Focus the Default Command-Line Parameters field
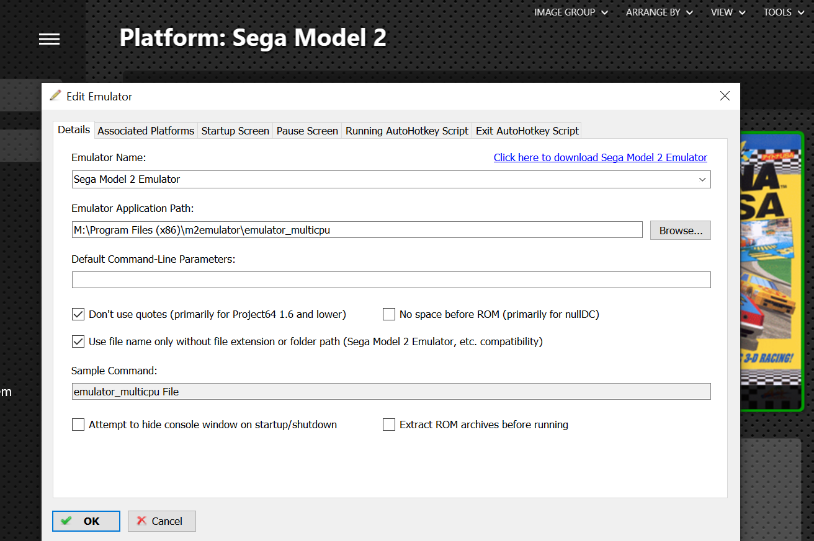Screen dimensions: 814x541 [x=391, y=279]
